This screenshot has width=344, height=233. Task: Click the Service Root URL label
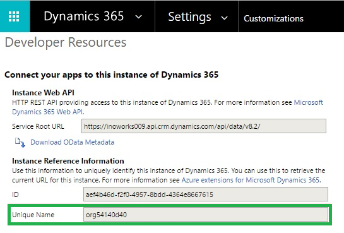(38, 126)
